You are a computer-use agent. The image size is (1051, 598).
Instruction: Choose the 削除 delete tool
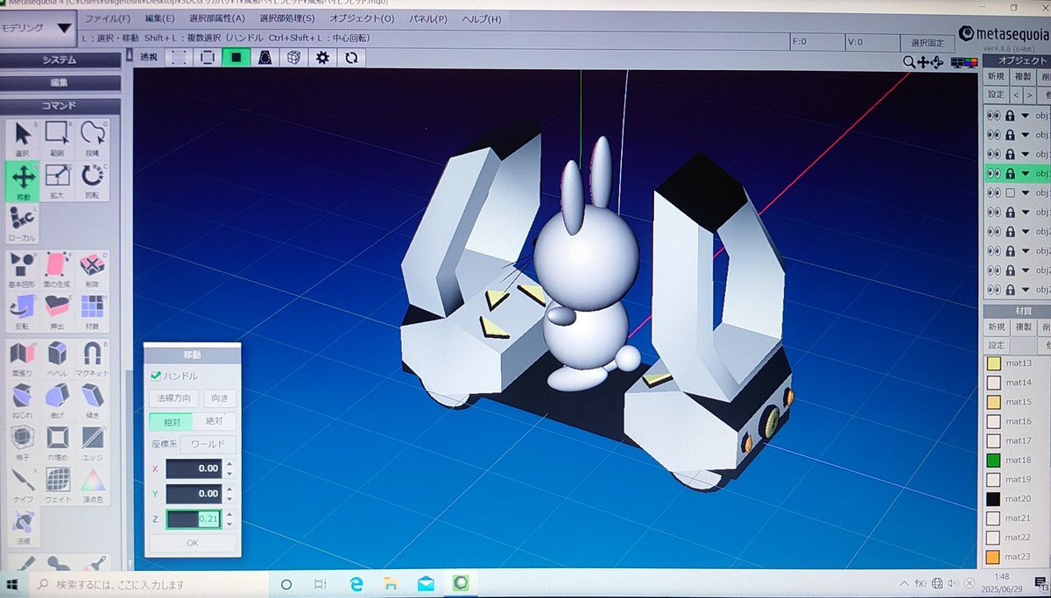93,271
